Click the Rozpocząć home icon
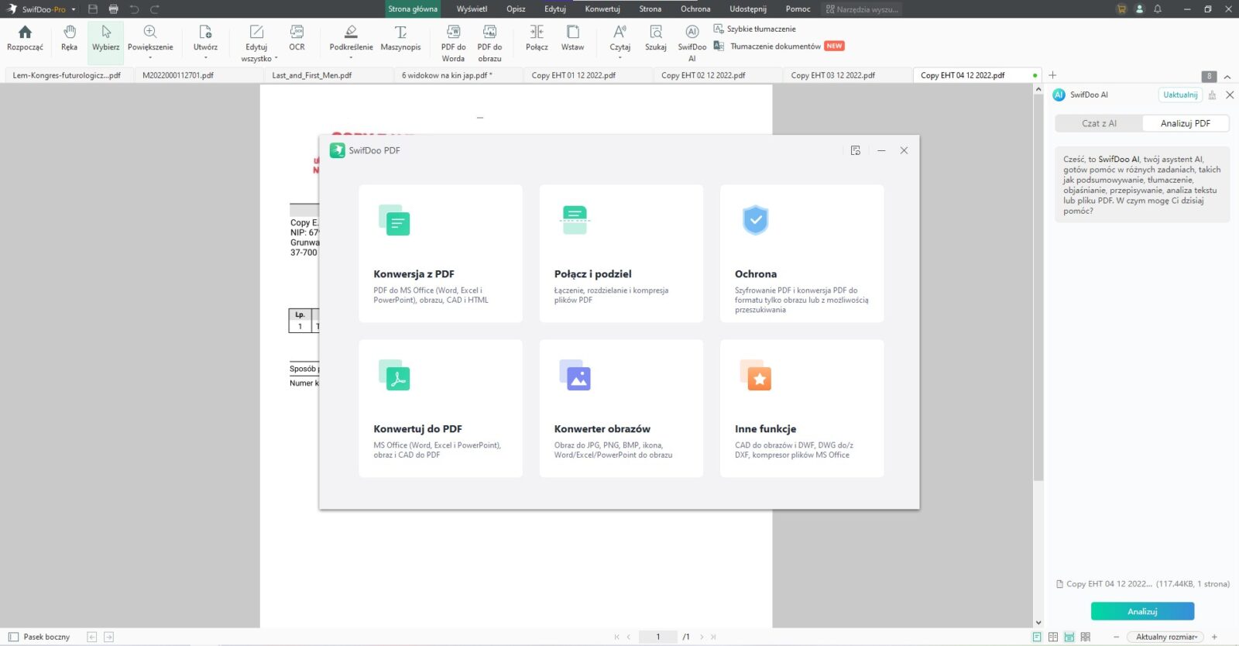The image size is (1239, 646). coord(25,32)
